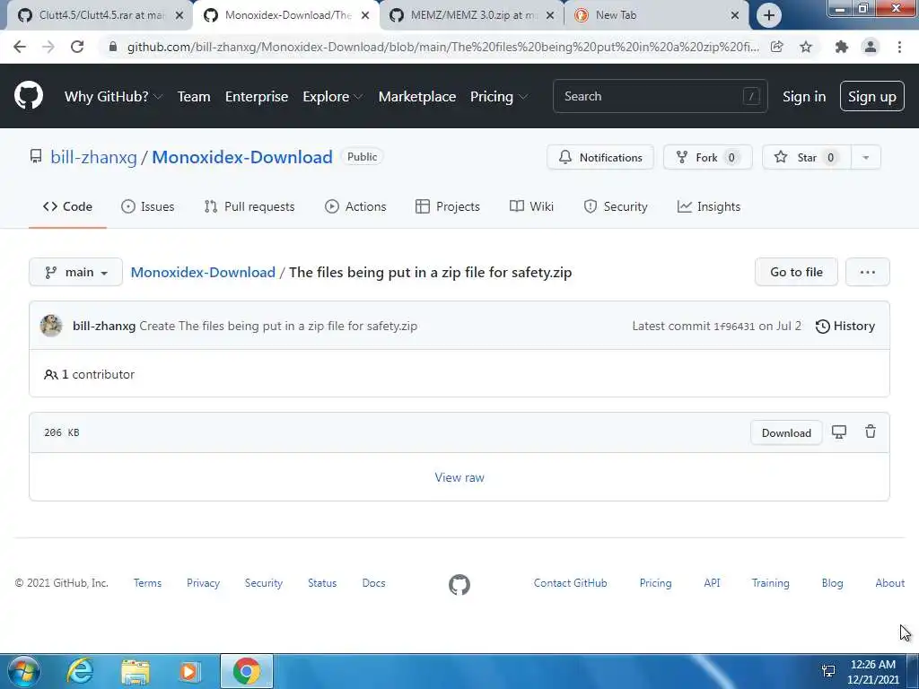Open commit 1f96431 link

point(734,327)
